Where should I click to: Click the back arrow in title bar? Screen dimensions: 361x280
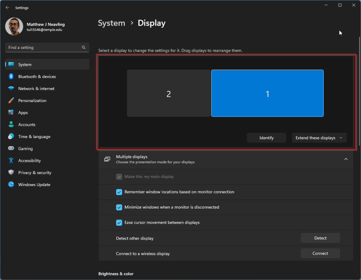click(7, 8)
